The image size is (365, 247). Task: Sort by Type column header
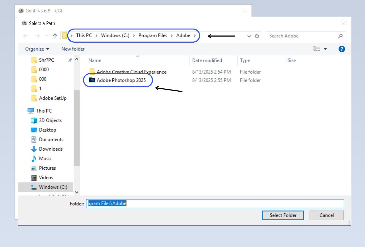pos(245,60)
